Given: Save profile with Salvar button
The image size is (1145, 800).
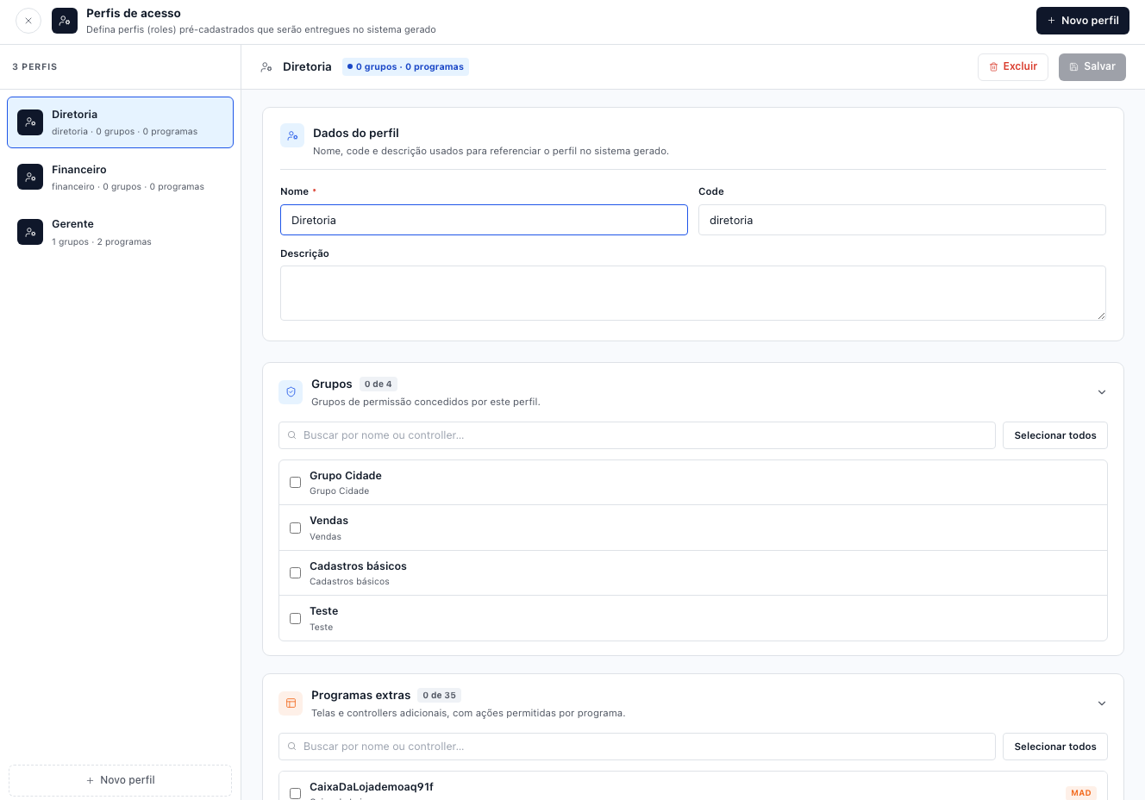Looking at the screenshot, I should [1092, 66].
